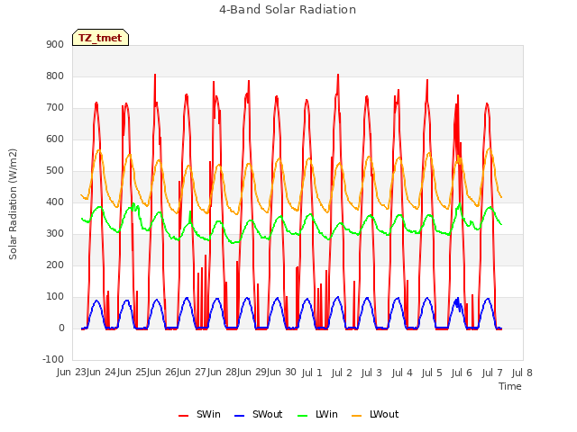Click the blue SWout legend color marker
This screenshot has width=577, height=432.
click(x=239, y=416)
